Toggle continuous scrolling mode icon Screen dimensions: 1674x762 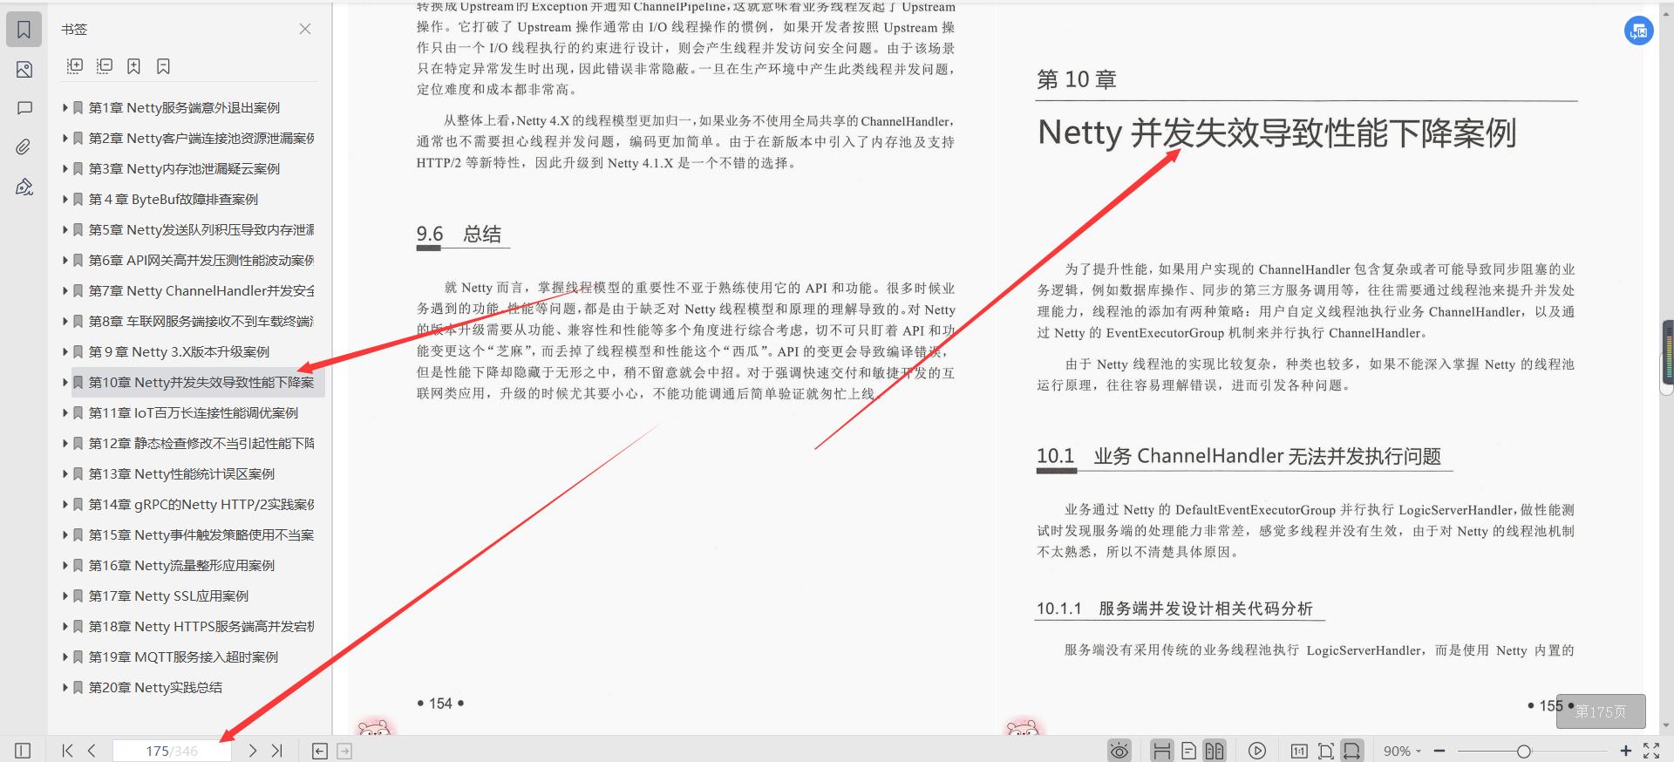click(1161, 751)
